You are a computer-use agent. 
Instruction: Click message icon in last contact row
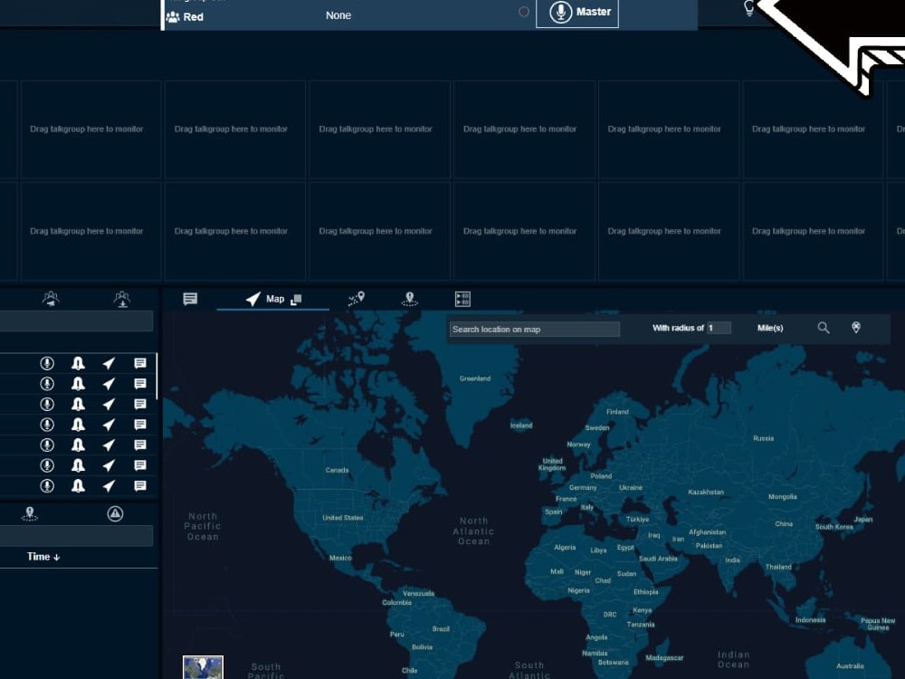[x=139, y=486]
